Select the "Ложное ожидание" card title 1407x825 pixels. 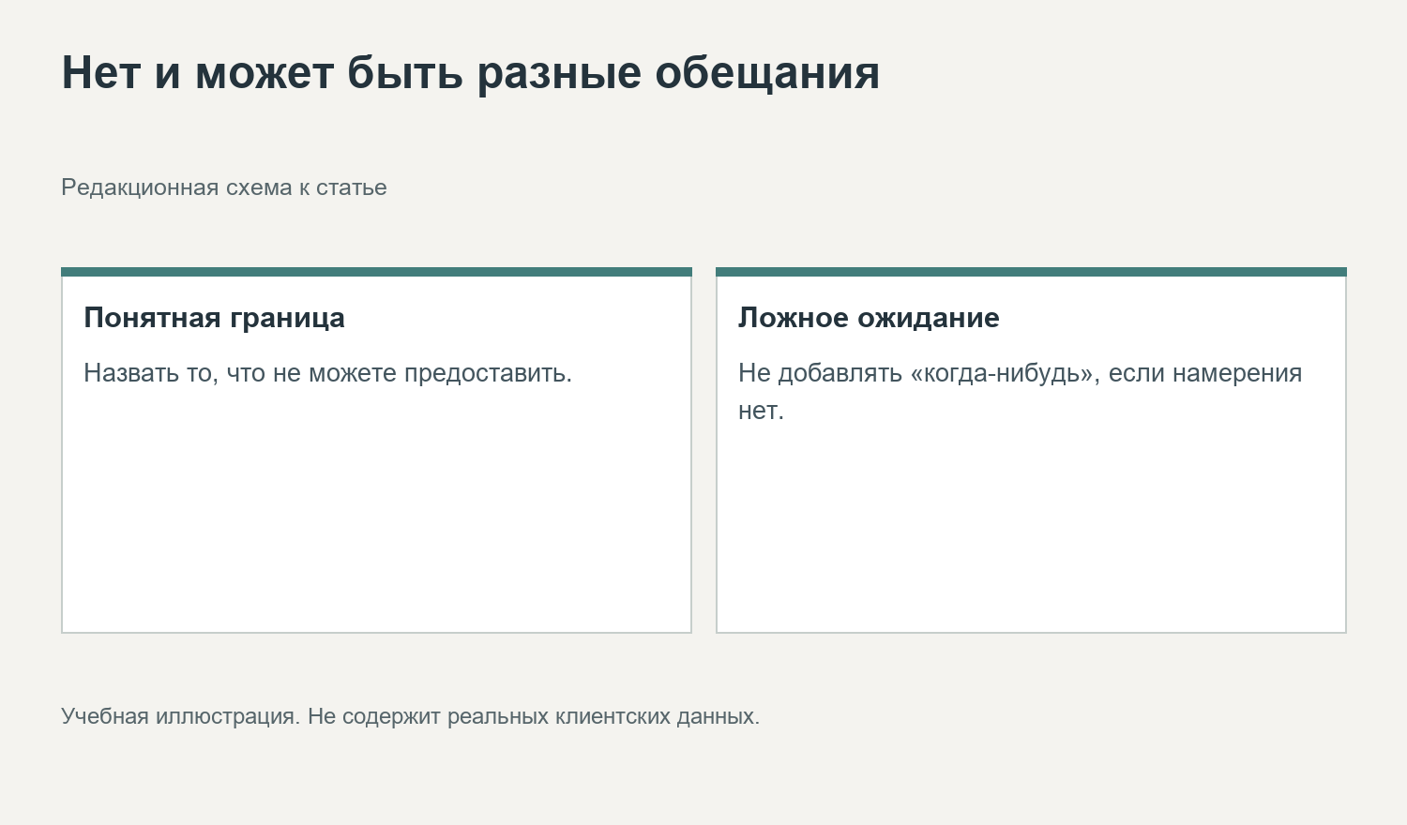pyautogui.click(x=869, y=318)
